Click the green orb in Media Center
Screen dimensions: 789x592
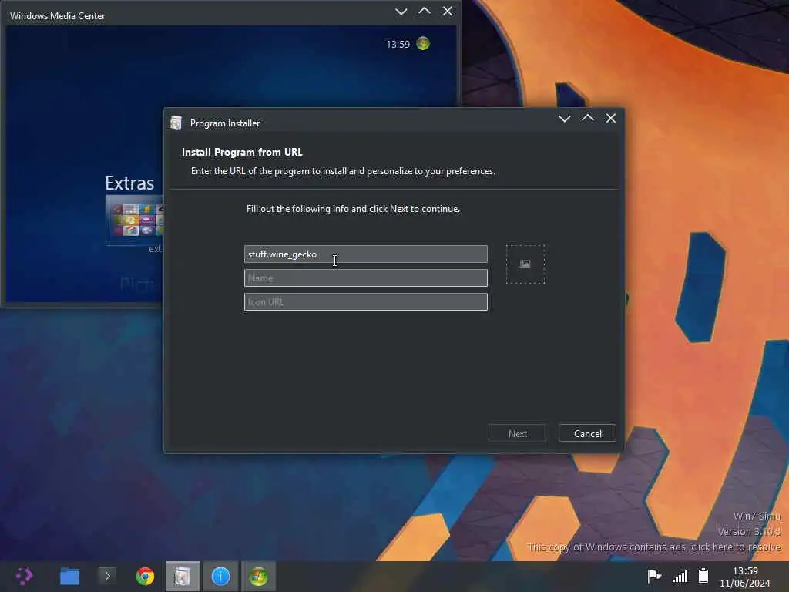pos(423,44)
